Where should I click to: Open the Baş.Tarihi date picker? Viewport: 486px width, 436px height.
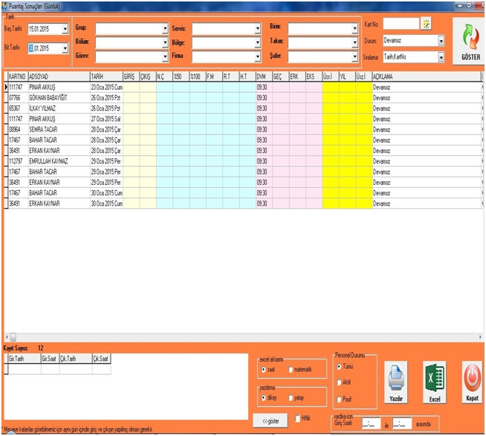[65, 30]
